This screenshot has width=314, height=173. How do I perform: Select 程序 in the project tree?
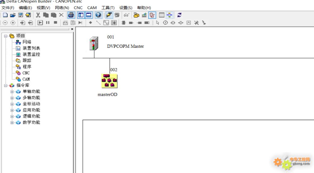click(27, 67)
